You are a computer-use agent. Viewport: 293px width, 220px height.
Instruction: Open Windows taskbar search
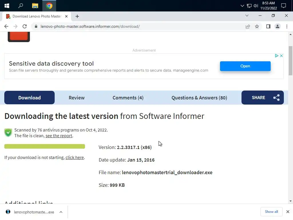click(21, 6)
